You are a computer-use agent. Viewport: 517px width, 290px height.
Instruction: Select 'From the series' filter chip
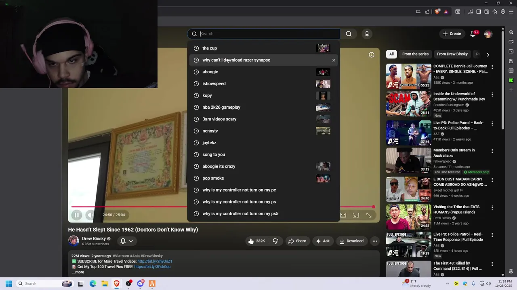click(415, 54)
